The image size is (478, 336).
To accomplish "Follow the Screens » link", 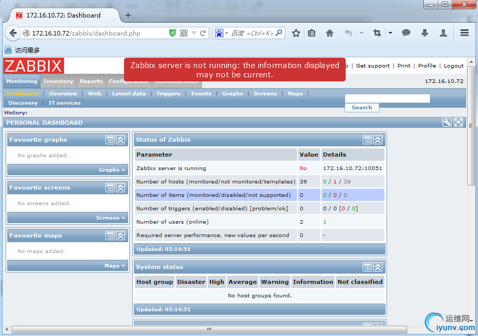I will click(x=111, y=217).
